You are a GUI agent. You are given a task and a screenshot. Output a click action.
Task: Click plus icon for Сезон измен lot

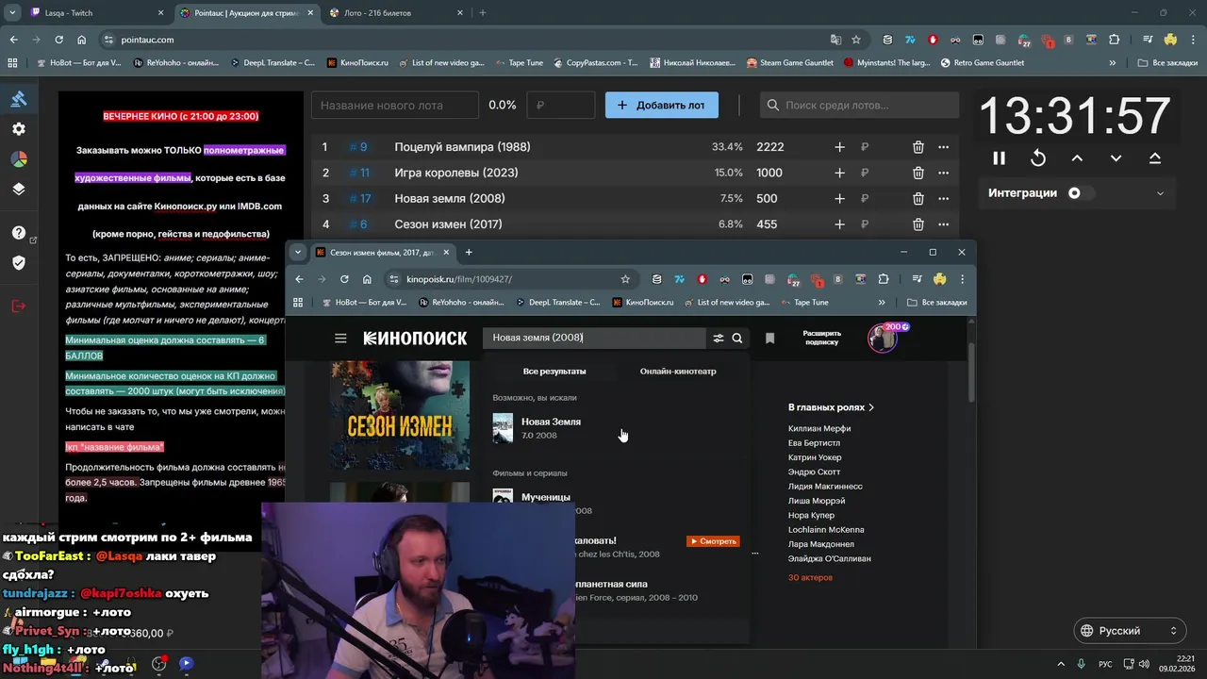point(839,224)
